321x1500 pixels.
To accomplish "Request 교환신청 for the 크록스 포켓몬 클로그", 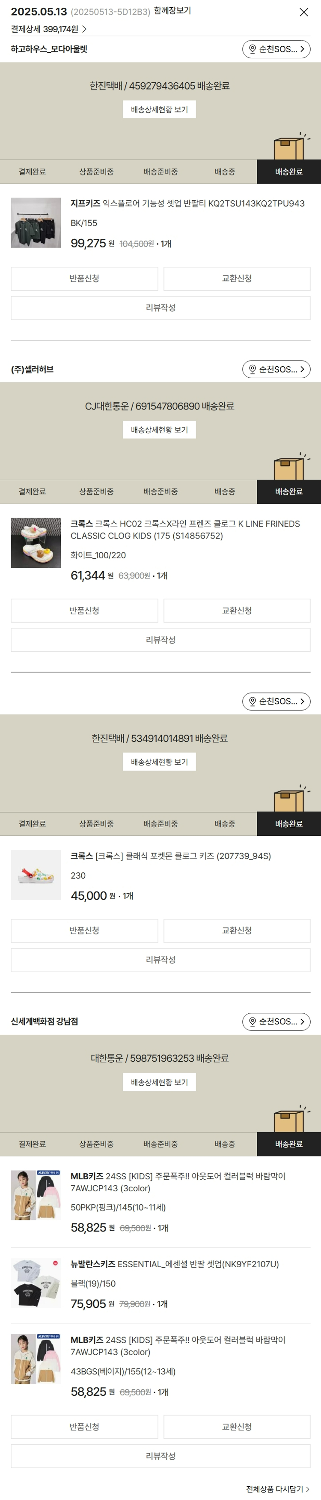I will coord(237,931).
